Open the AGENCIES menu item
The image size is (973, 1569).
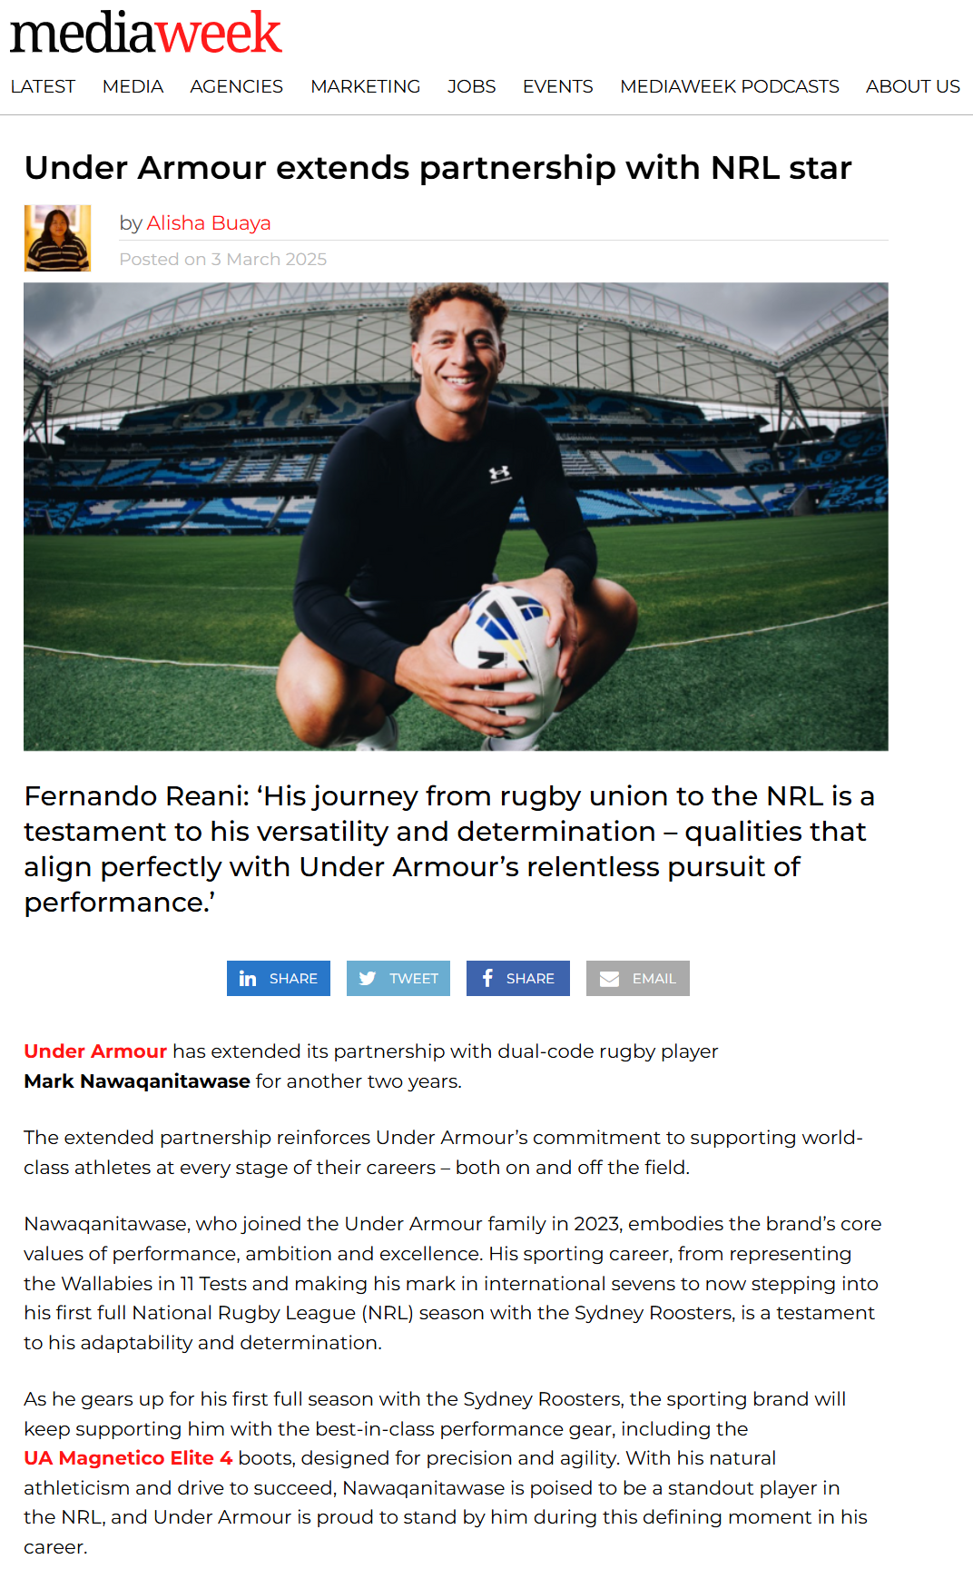tap(237, 86)
